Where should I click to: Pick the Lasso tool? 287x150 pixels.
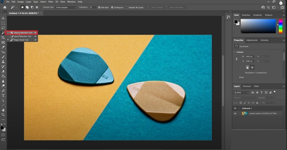[x=3, y=28]
